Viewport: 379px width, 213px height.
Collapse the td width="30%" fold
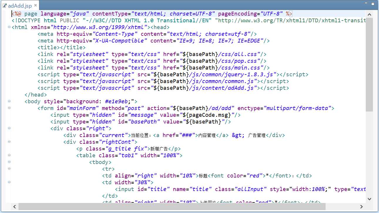pyautogui.click(x=9, y=182)
